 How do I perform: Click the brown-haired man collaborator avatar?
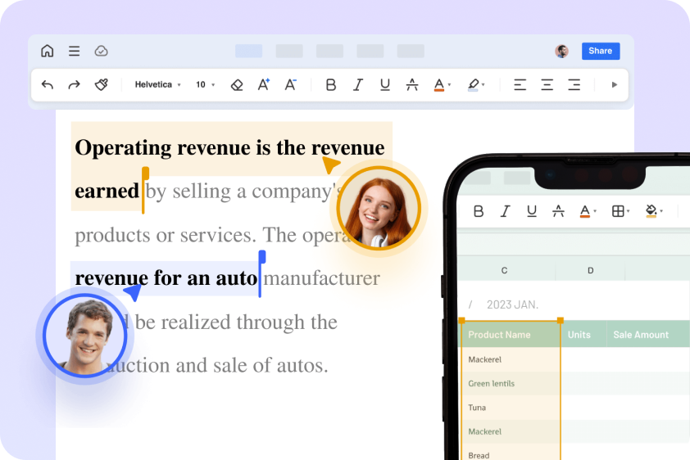(85, 336)
